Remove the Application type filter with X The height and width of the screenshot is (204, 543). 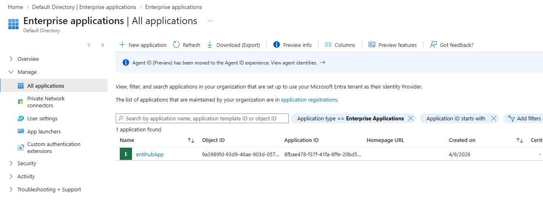[x=411, y=118]
